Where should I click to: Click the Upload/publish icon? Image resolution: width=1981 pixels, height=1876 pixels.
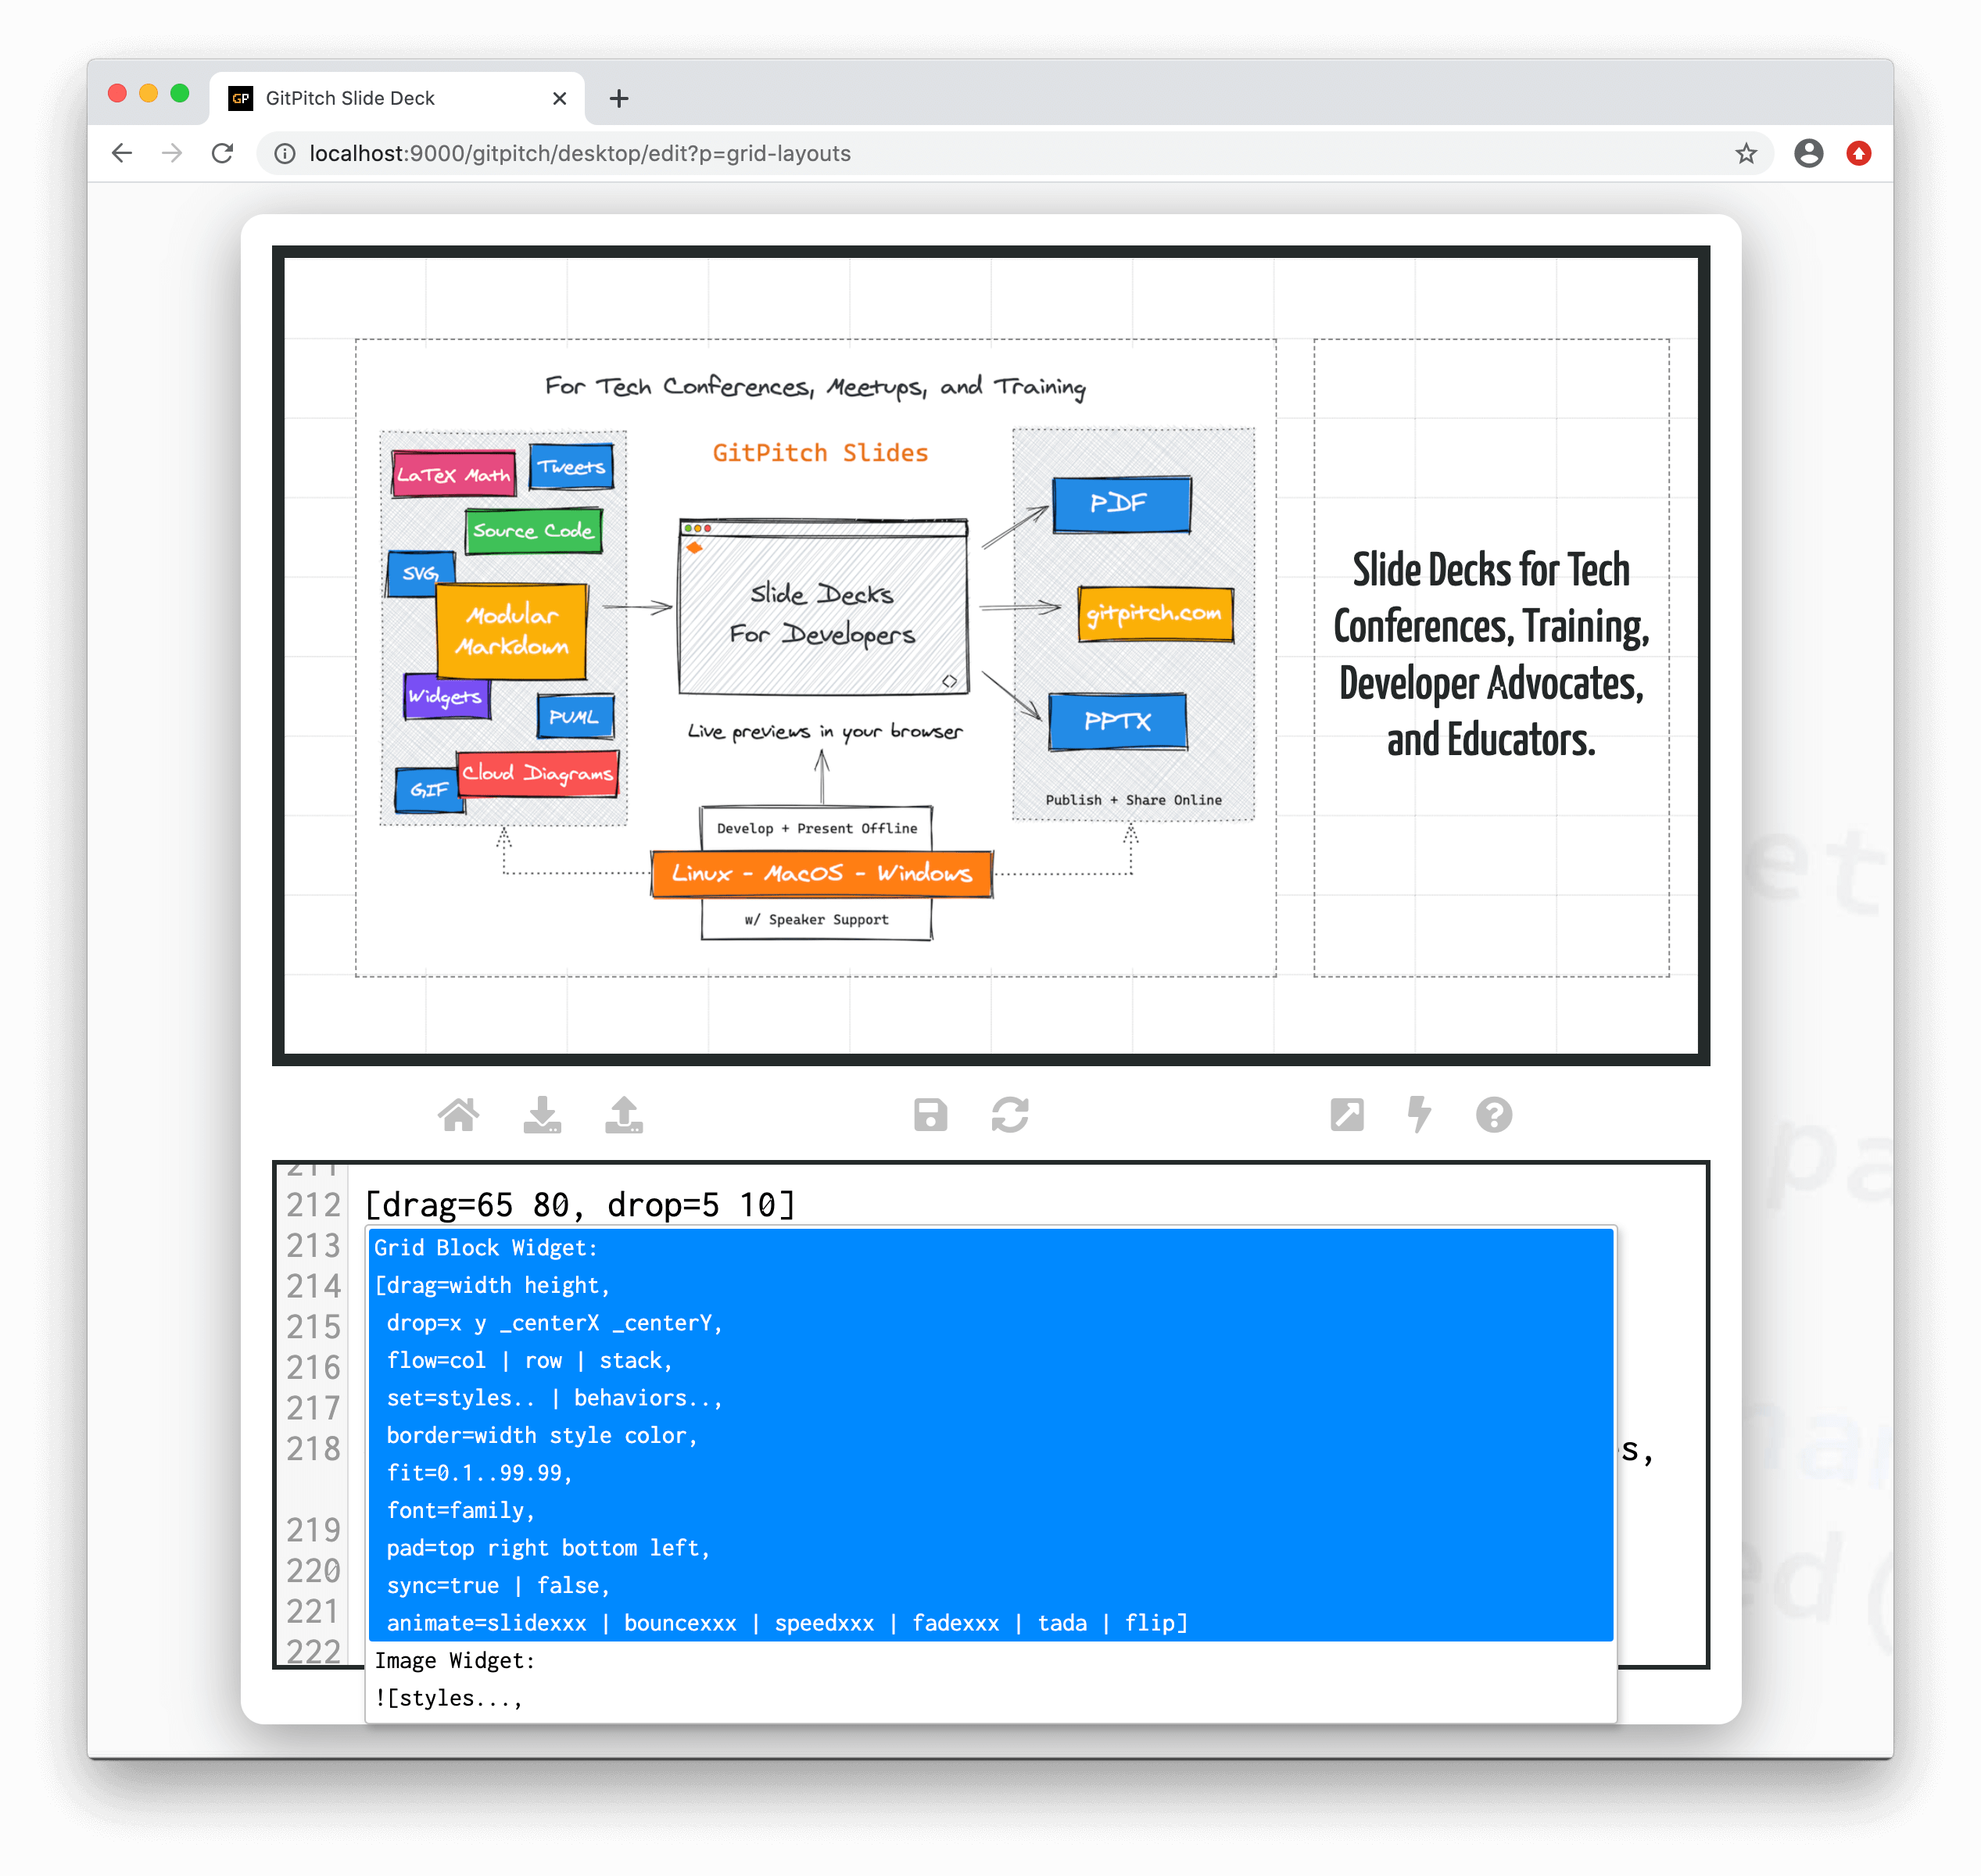tap(625, 1116)
